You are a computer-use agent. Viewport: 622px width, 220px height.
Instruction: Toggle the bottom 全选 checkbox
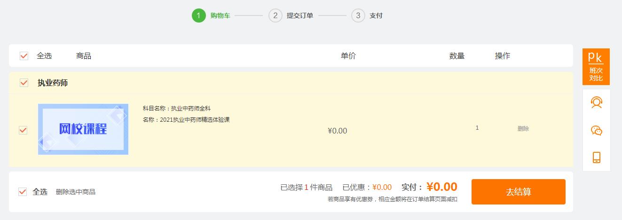(23, 192)
